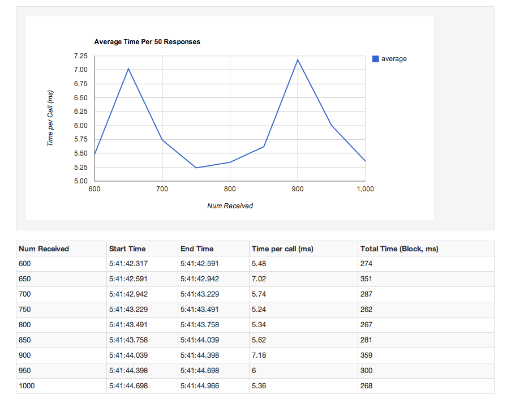The image size is (511, 407).
Task: Sort by the 'Start Time' column header
Action: 127,249
